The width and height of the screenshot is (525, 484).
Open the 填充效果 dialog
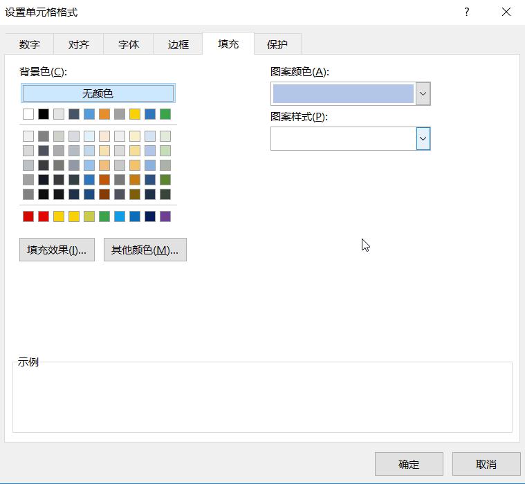57,250
